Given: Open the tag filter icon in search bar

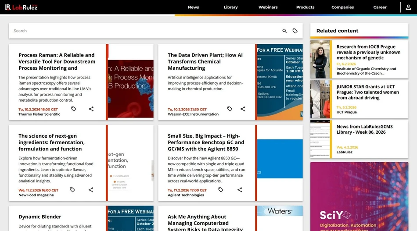Looking at the screenshot, I should (x=295, y=31).
